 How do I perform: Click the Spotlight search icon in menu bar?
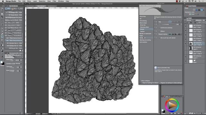[200, 1]
